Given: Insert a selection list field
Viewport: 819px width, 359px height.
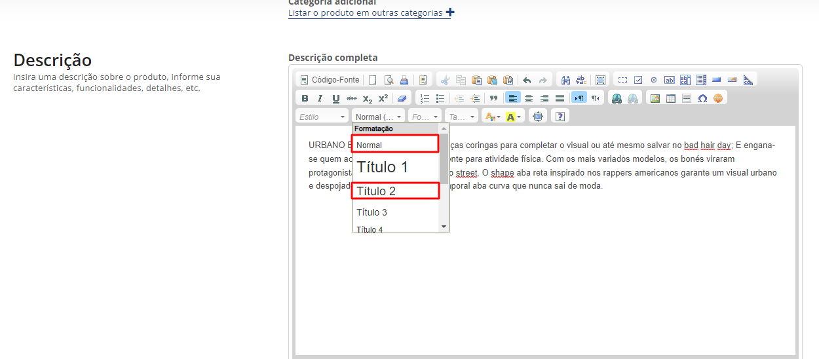Looking at the screenshot, I should [701, 80].
